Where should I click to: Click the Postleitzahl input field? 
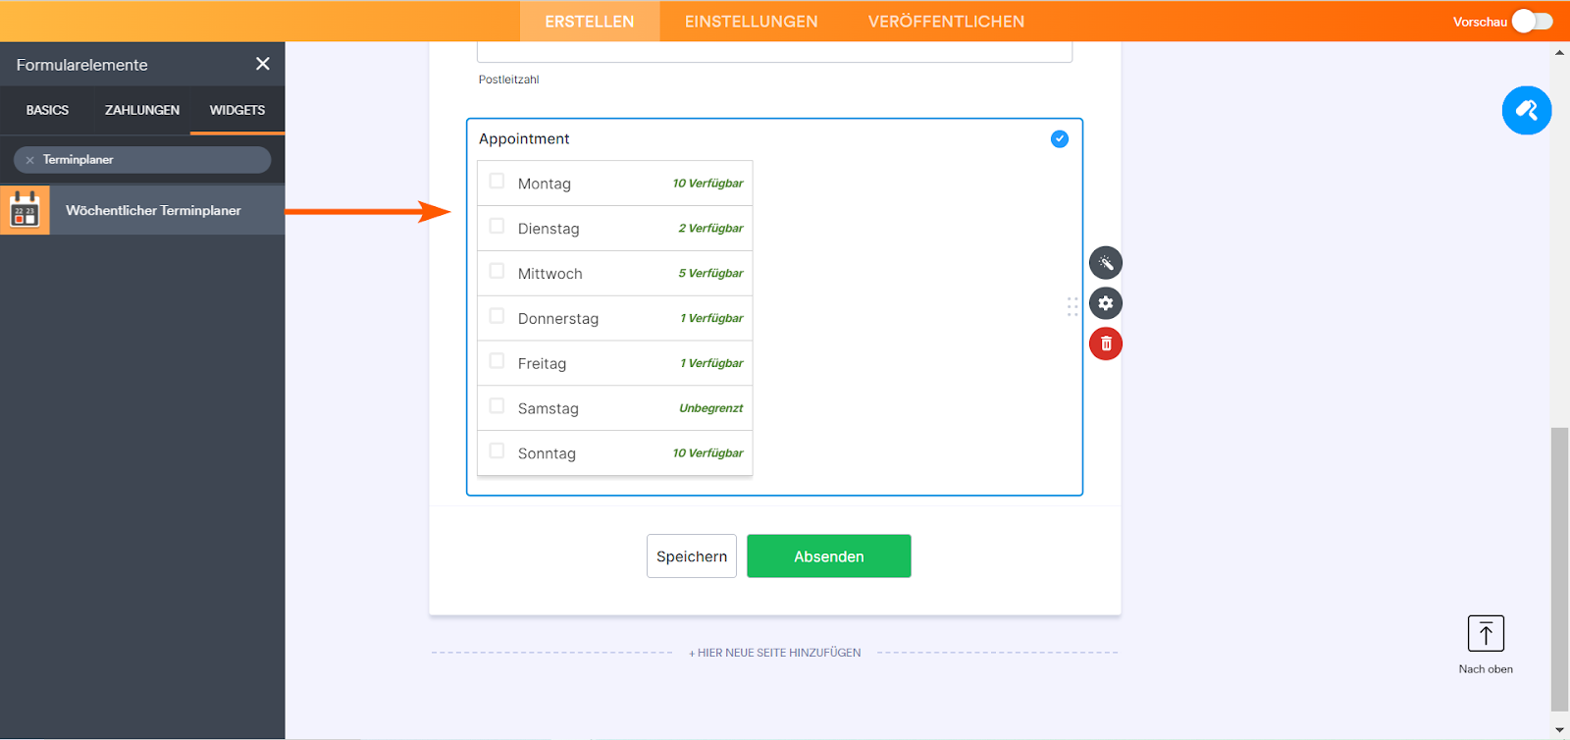(x=774, y=52)
